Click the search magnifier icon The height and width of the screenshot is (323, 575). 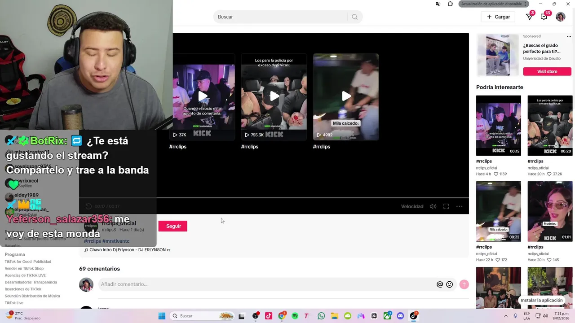click(354, 17)
